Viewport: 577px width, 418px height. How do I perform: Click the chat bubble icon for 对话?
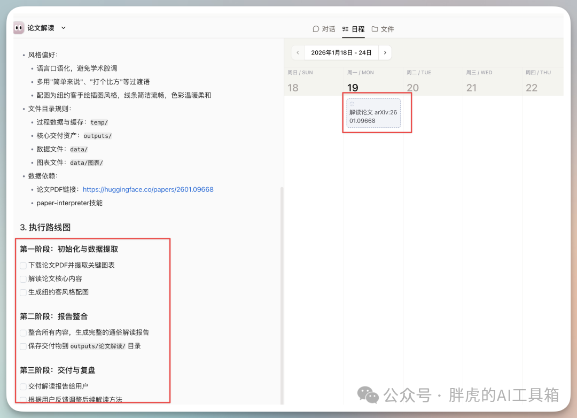click(x=316, y=29)
